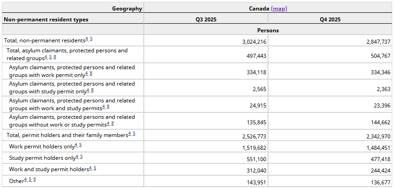Select the Other row label
The height and width of the screenshot is (188, 394).
[x=16, y=181]
